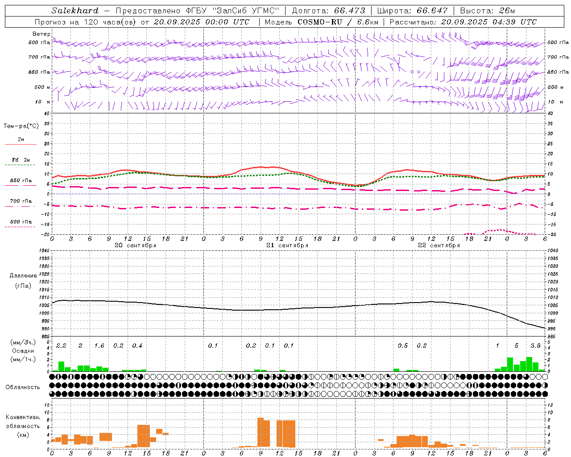
Task: Click the '0.5' precipitation amount value
Action: [403, 346]
